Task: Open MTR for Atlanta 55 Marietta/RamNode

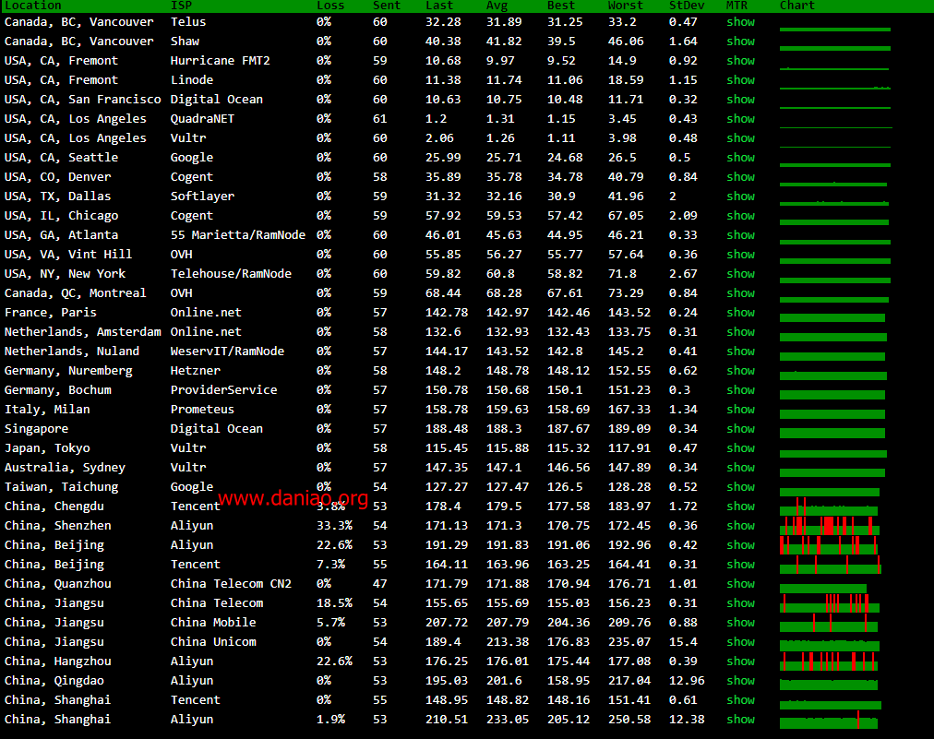Action: point(740,235)
